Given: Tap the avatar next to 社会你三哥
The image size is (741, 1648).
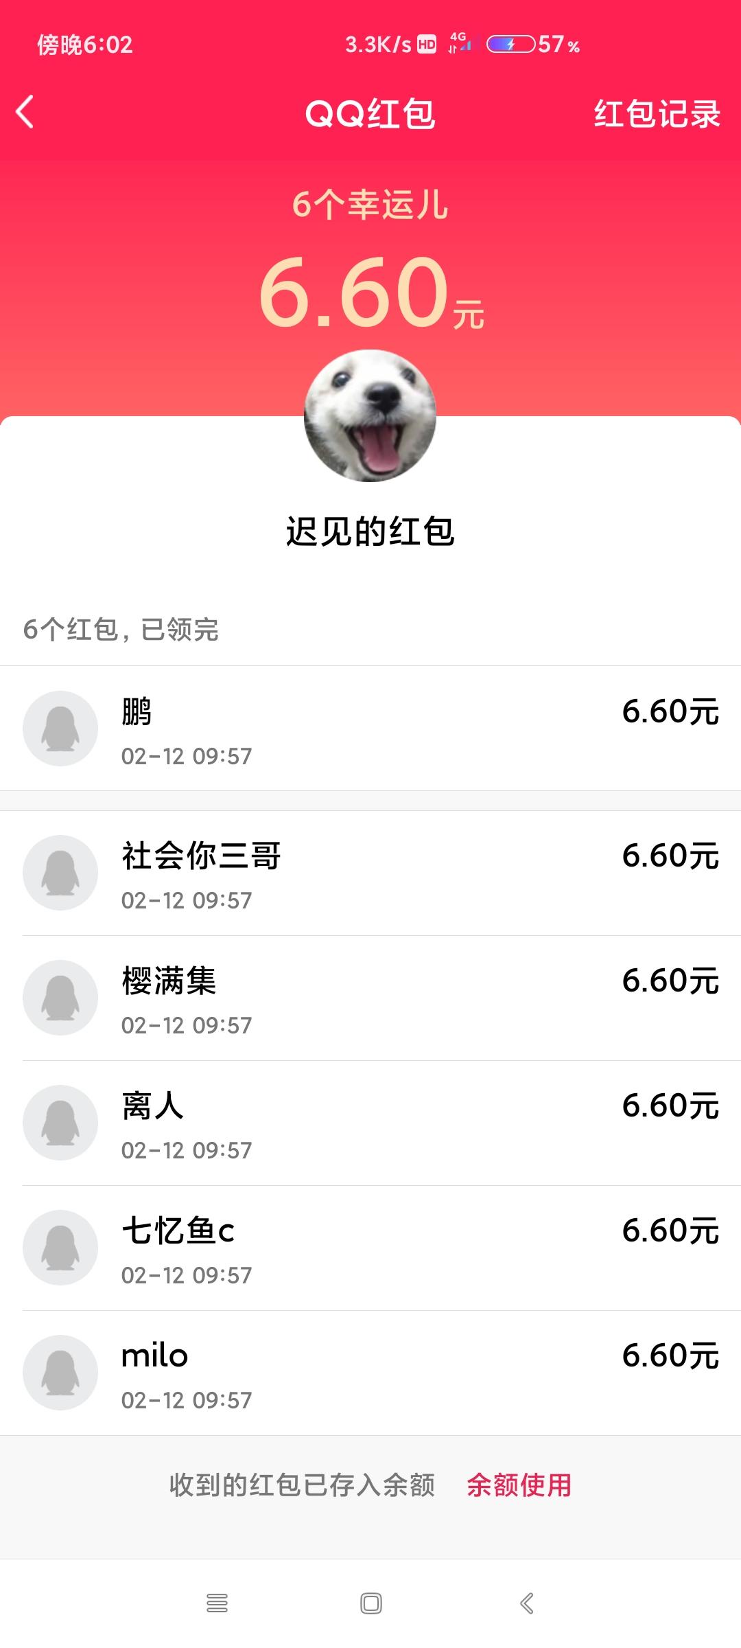Looking at the screenshot, I should pos(60,872).
